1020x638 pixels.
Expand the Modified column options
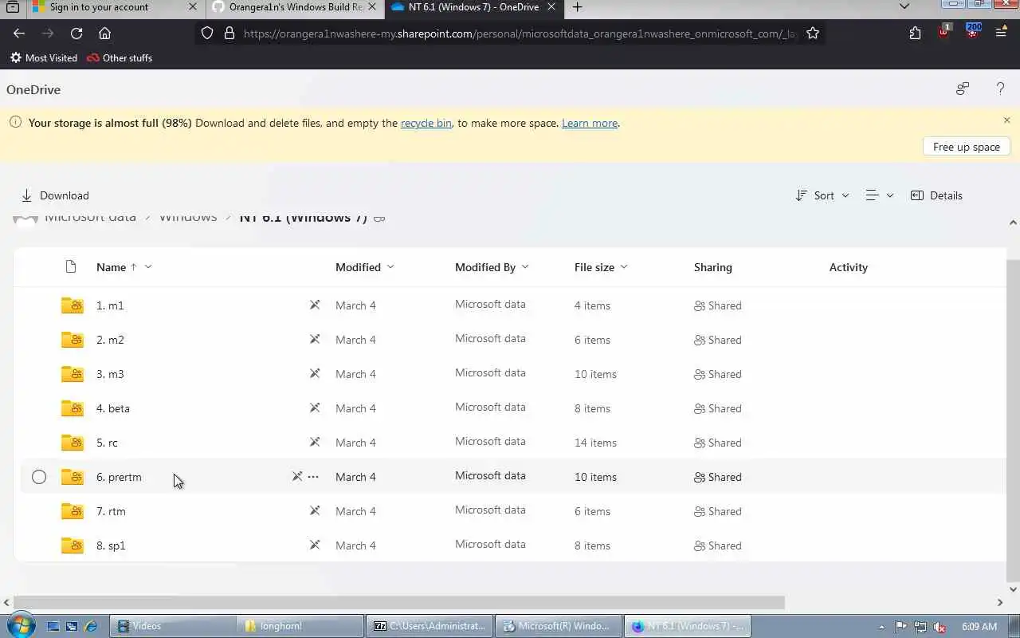pyautogui.click(x=390, y=267)
